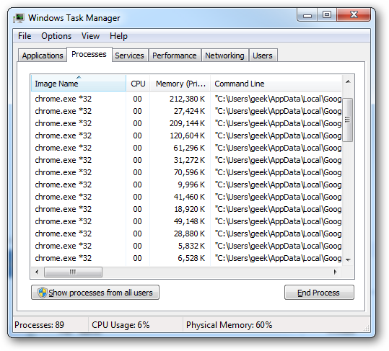The image size is (389, 351).
Task: Select the chrome.exe row using 6,528 K
Action: coord(186,258)
